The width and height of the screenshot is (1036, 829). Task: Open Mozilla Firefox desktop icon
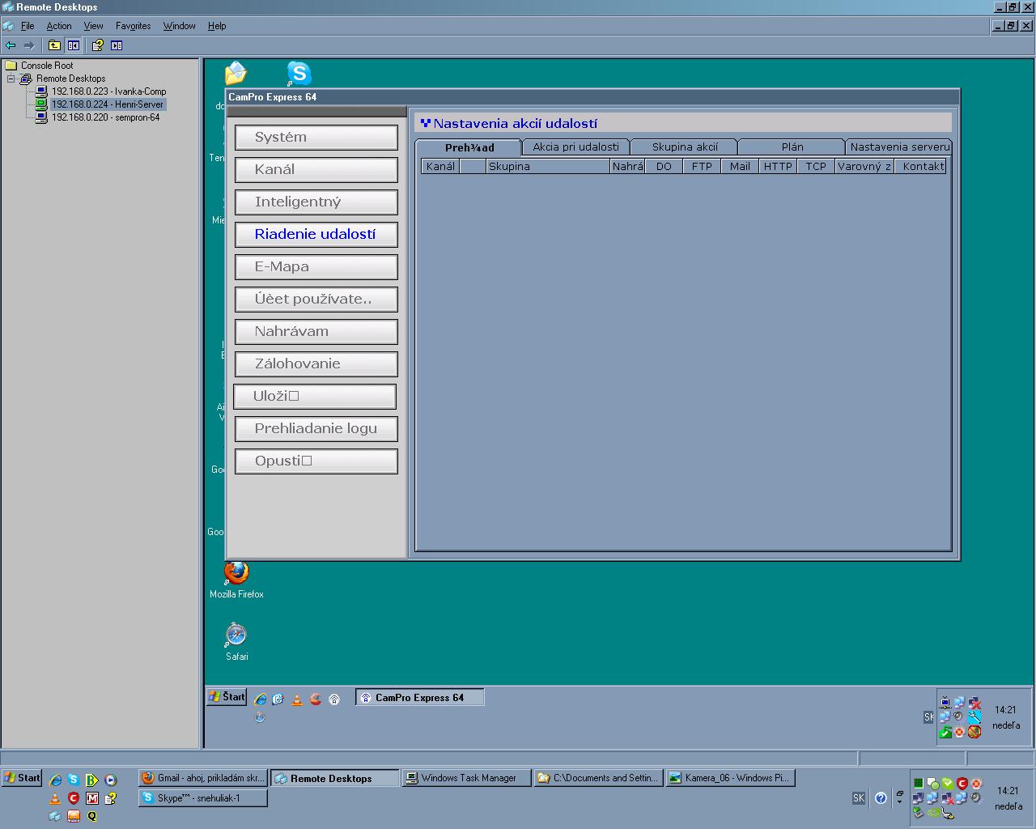[x=236, y=573]
